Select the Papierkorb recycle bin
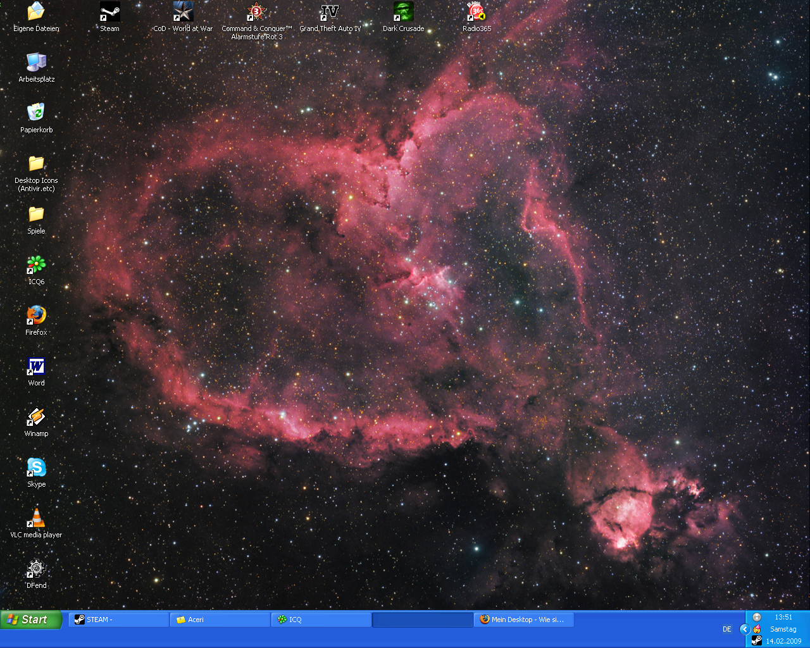 click(x=36, y=113)
